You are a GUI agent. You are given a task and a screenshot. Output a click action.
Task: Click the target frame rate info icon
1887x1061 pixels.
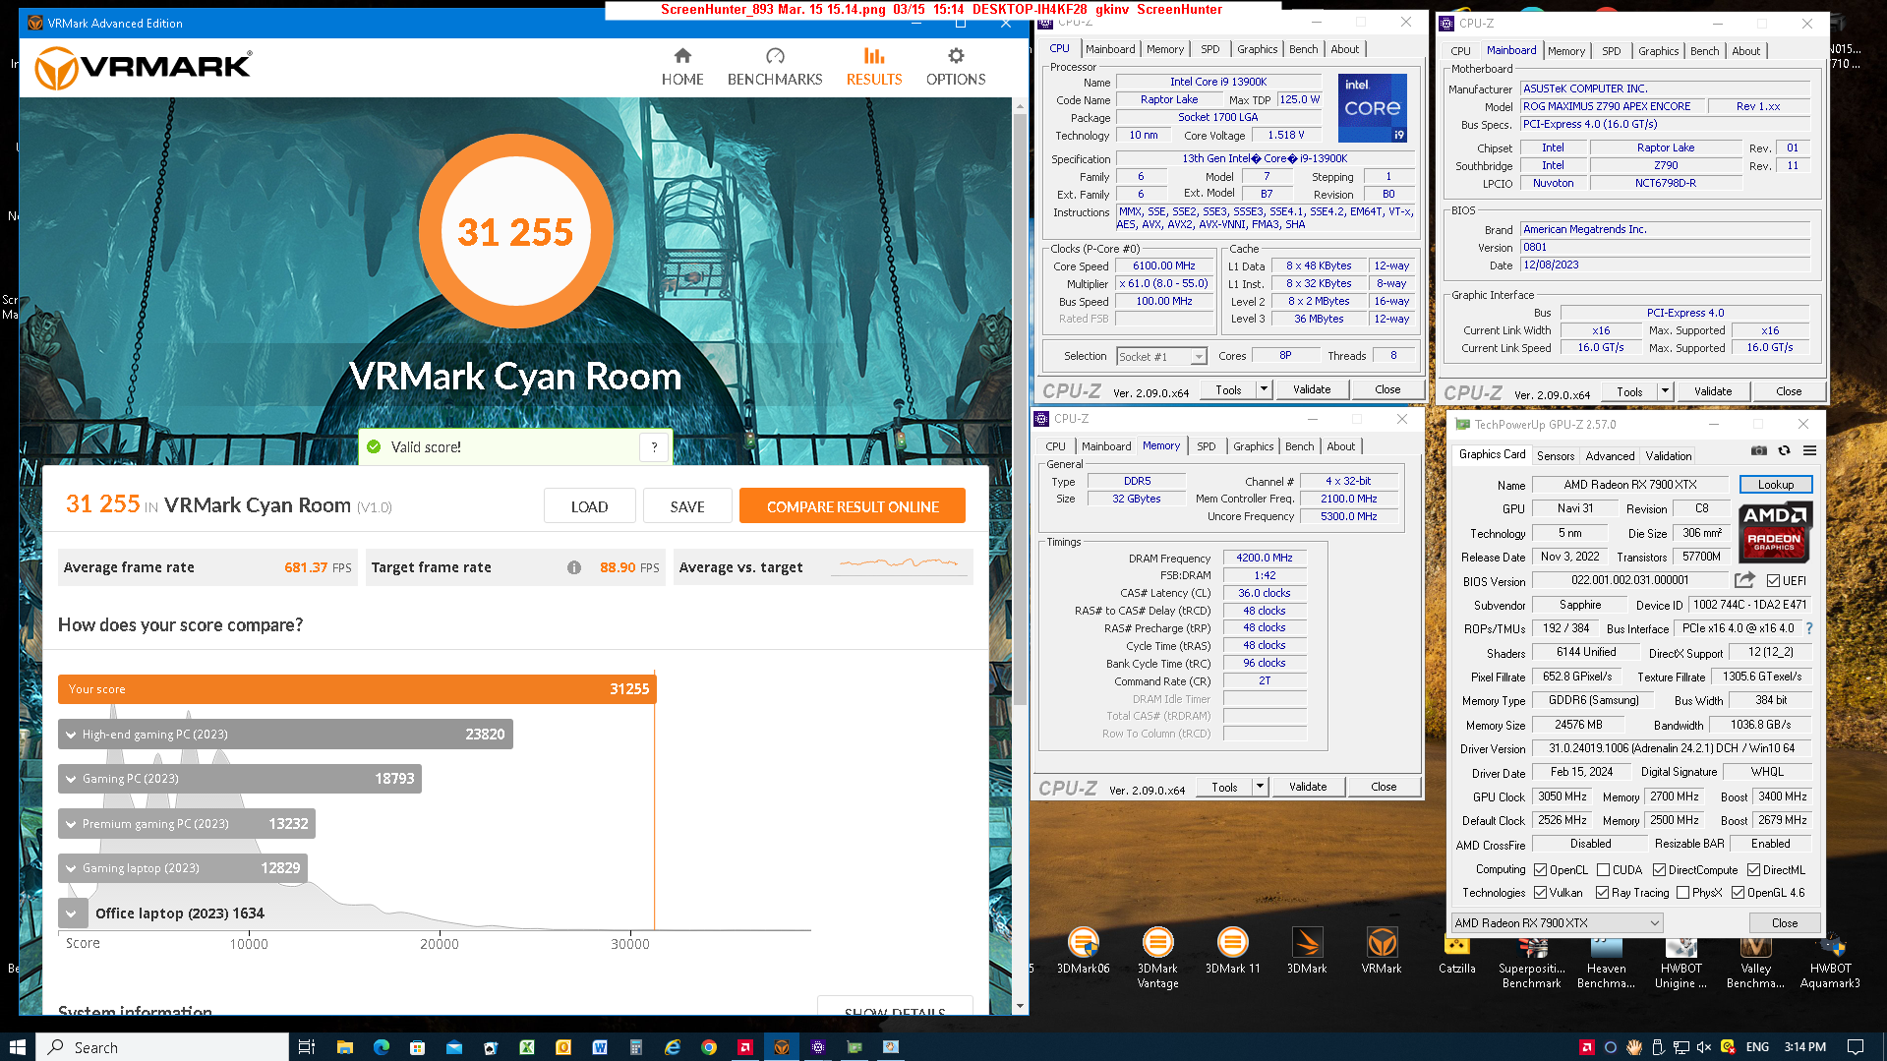tap(574, 567)
